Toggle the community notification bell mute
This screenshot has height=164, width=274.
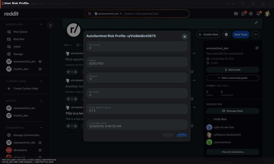226,35
